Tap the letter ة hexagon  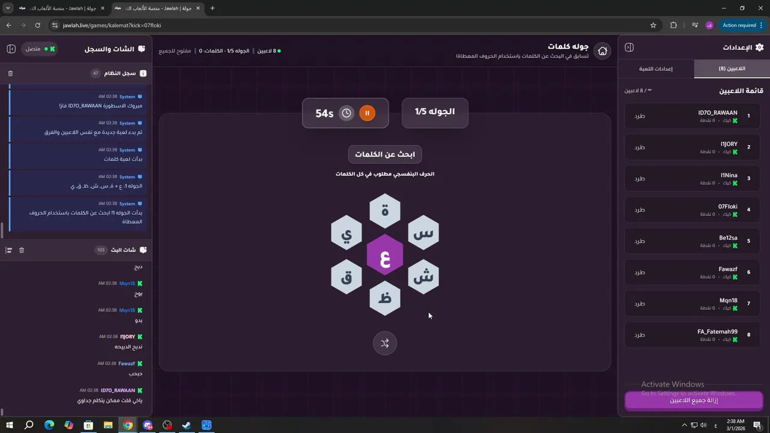[x=385, y=211]
